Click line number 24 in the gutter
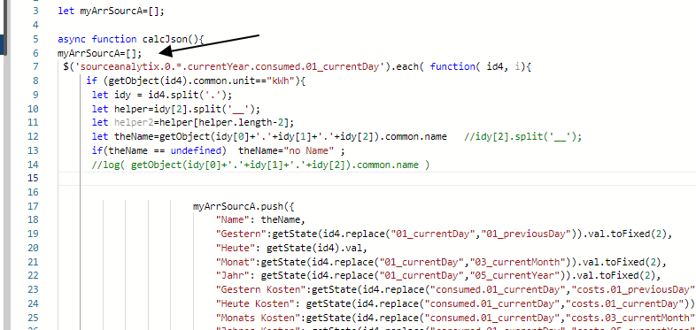The image size is (696, 330). 34,303
